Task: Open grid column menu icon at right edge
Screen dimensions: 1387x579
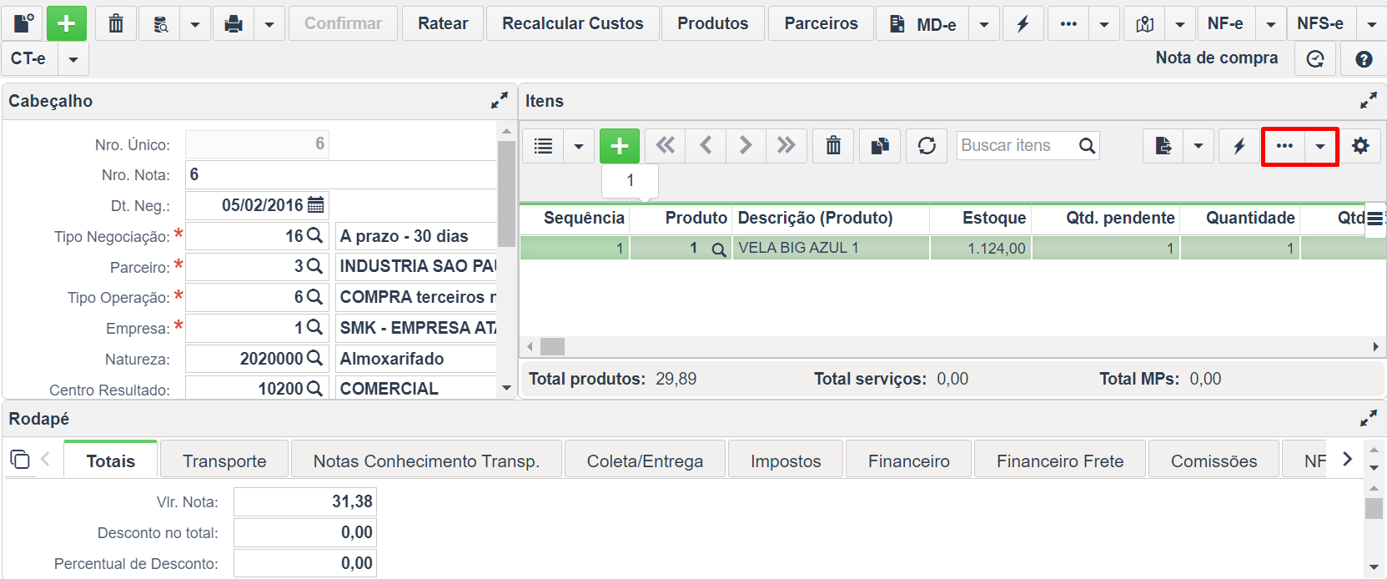Action: [1375, 219]
